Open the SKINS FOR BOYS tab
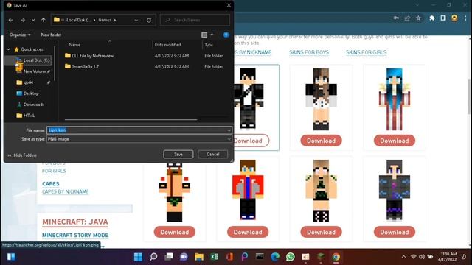The height and width of the screenshot is (265, 472). point(309,52)
